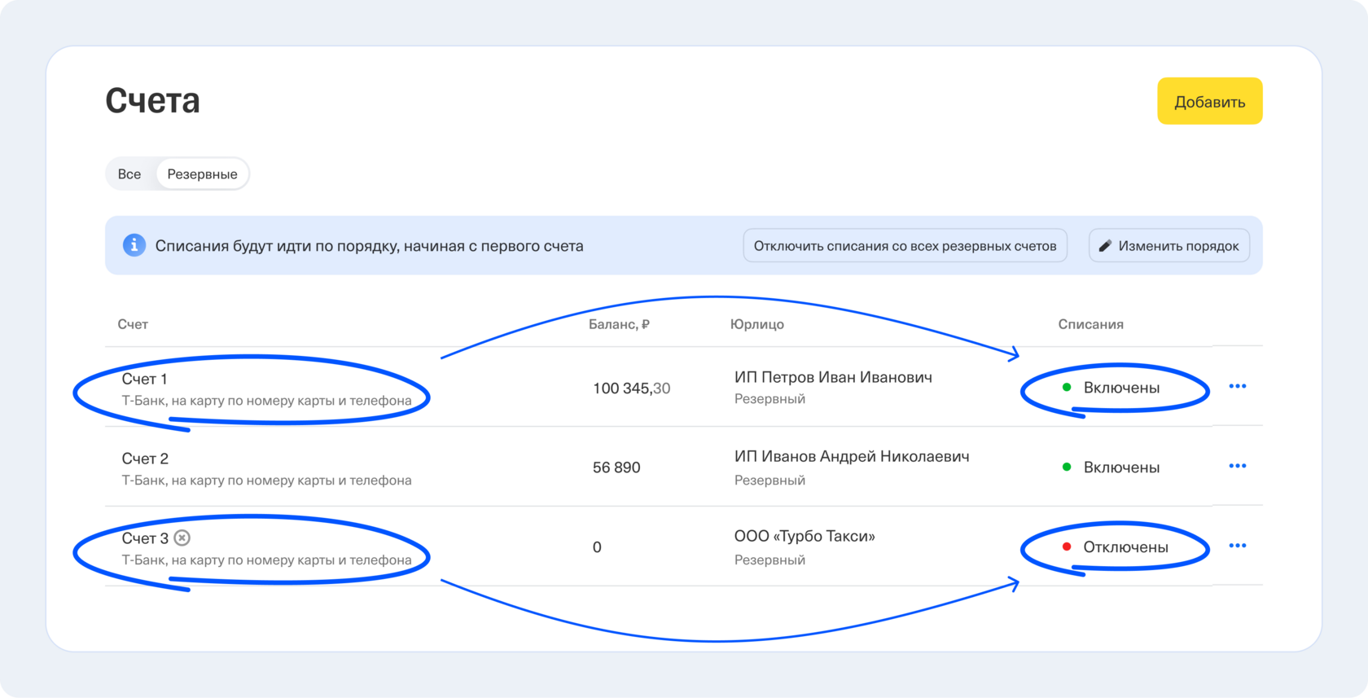The height and width of the screenshot is (698, 1368).
Task: Click the Списания column header
Action: pyautogui.click(x=1090, y=324)
